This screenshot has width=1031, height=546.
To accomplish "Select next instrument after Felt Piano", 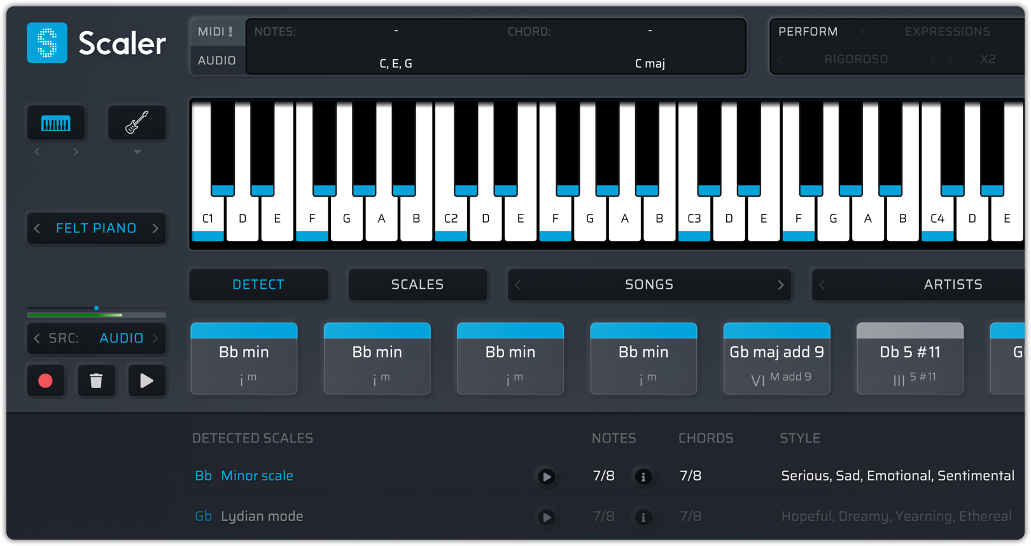I will 155,228.
